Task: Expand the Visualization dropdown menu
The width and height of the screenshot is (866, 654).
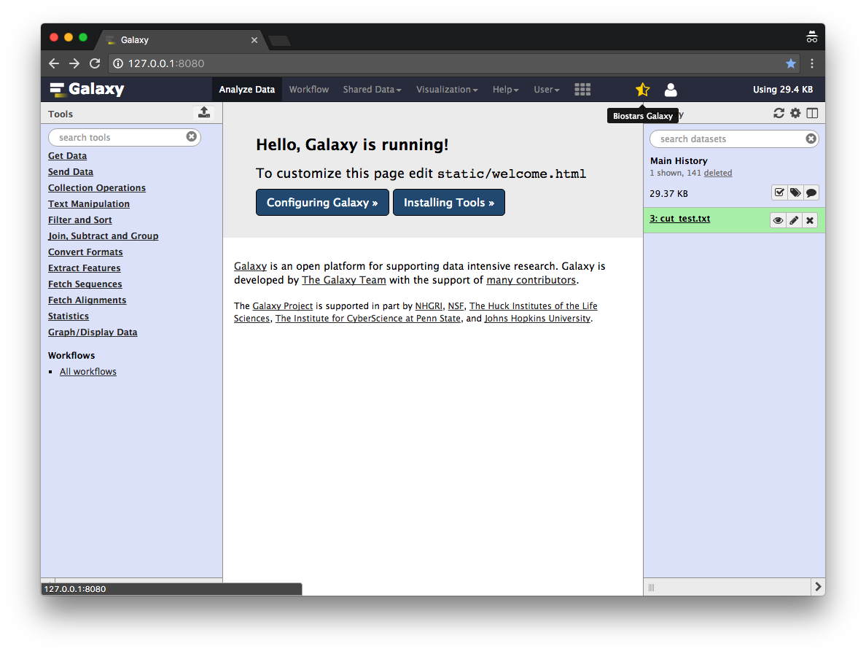Action: [x=446, y=90]
